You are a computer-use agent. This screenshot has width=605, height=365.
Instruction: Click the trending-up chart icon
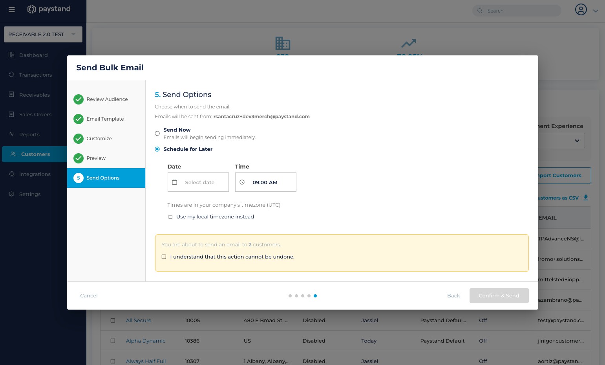[409, 43]
